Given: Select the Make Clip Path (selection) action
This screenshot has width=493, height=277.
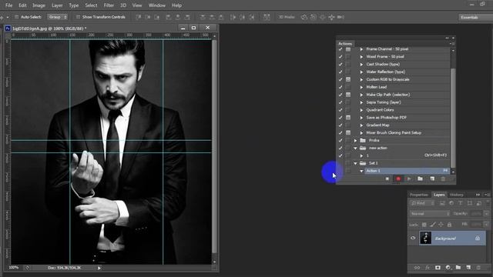Looking at the screenshot, I should tap(388, 95).
